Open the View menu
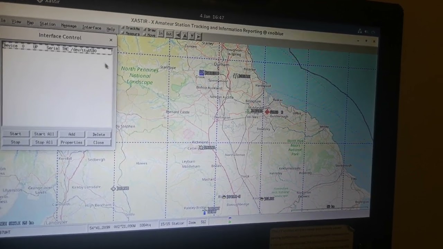The height and width of the screenshot is (249, 443). pyautogui.click(x=16, y=21)
